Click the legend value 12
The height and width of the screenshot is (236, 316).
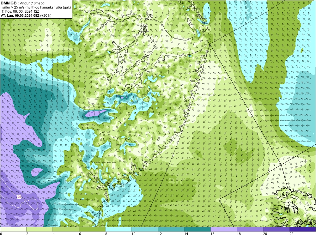159,234
